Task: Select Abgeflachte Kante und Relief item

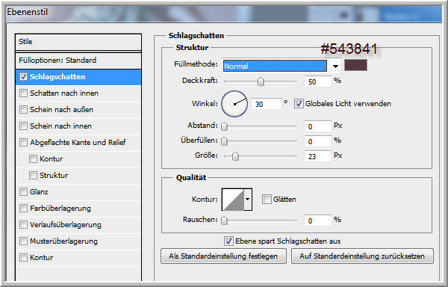Action: click(x=78, y=142)
